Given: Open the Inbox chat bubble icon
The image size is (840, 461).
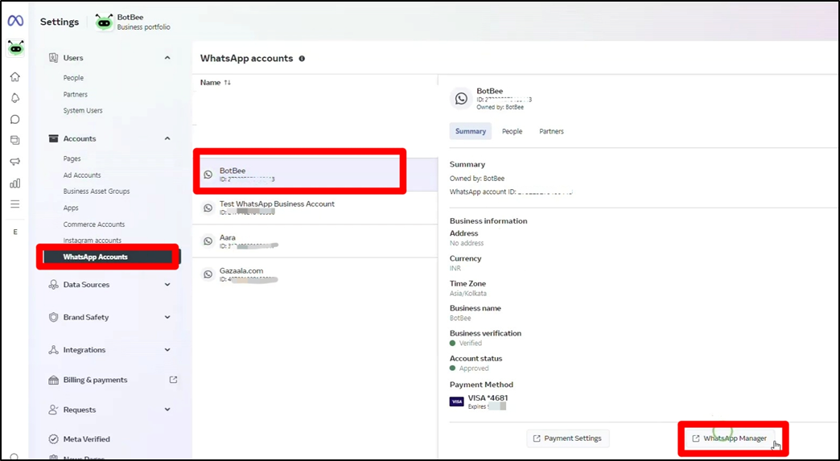Looking at the screenshot, I should [x=15, y=119].
